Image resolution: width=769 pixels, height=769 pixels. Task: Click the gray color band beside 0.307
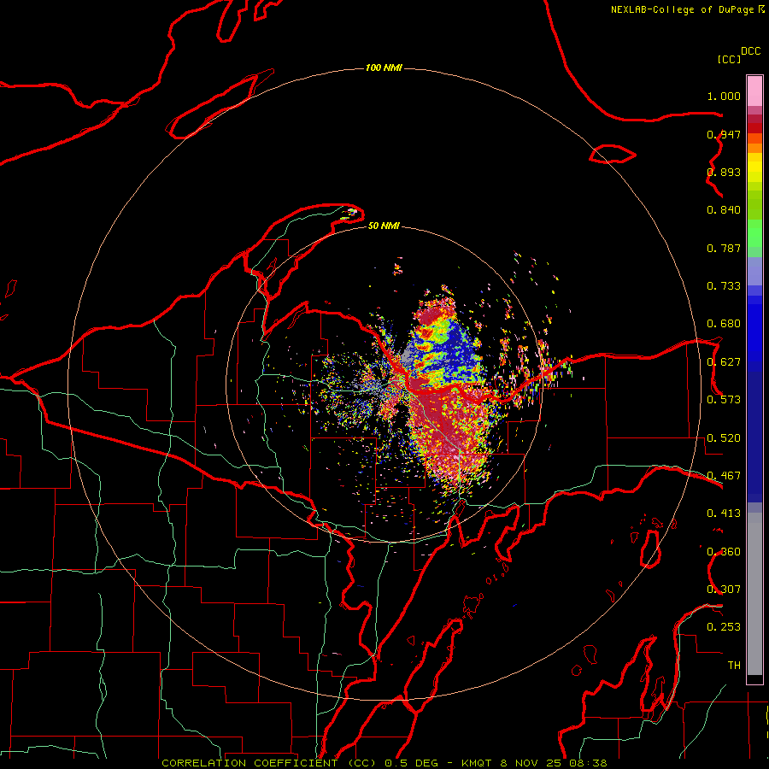coord(754,594)
